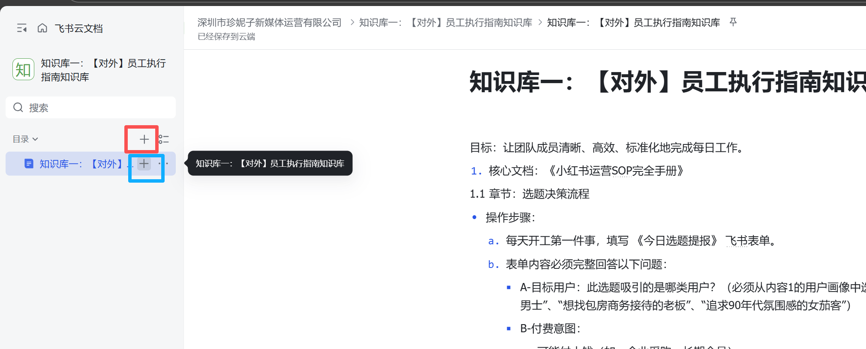
Task: Add a new page from 目录 header plus
Action: coord(144,139)
